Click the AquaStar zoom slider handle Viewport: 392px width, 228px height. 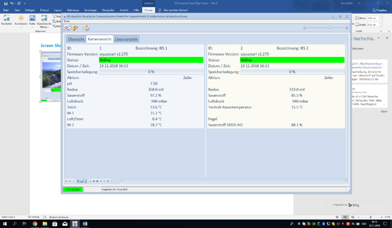[x=329, y=28]
